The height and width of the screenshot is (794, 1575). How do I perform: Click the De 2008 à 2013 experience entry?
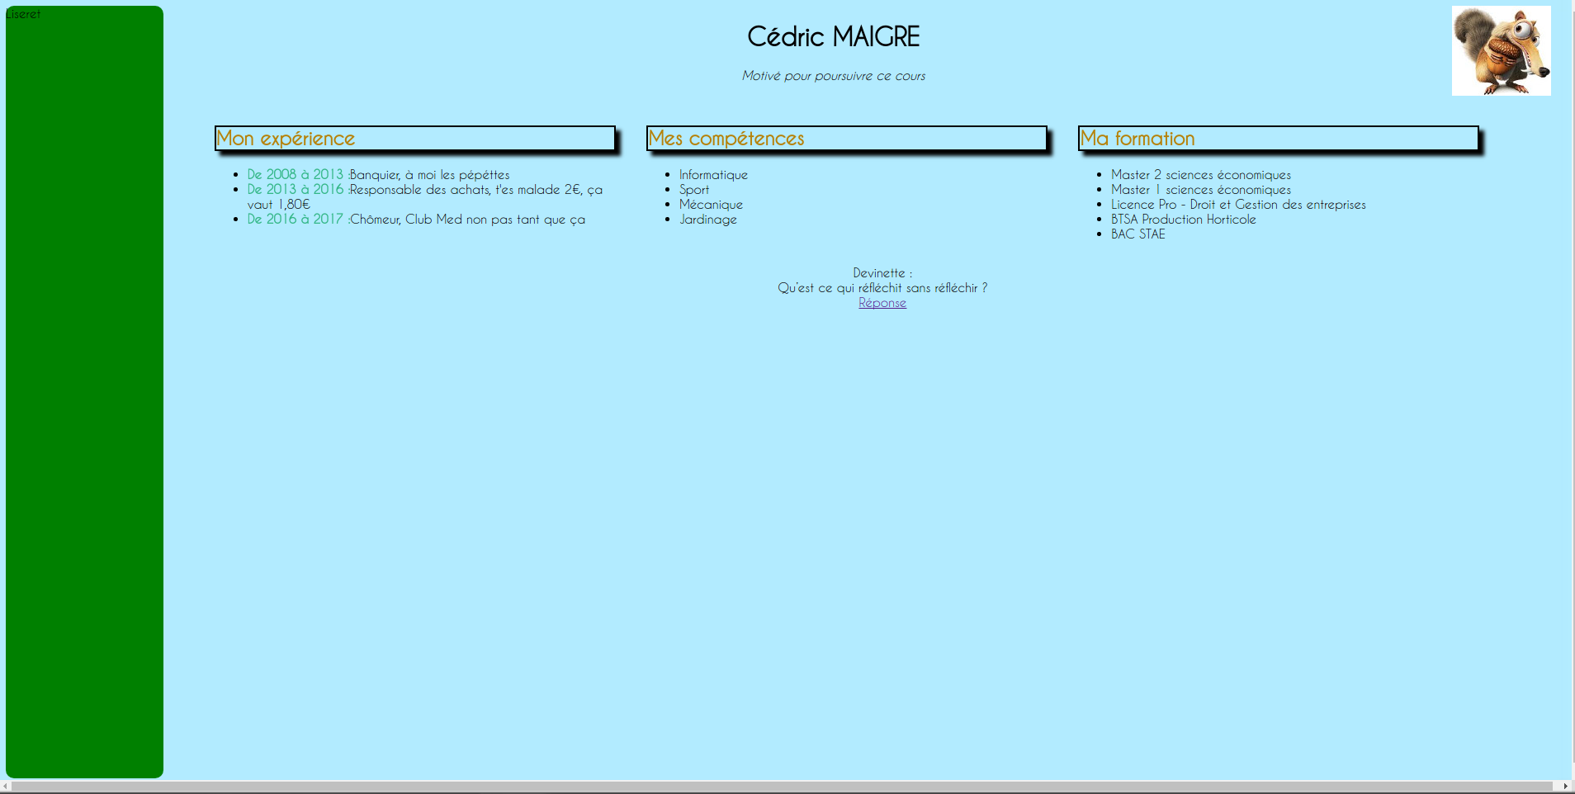click(x=378, y=174)
